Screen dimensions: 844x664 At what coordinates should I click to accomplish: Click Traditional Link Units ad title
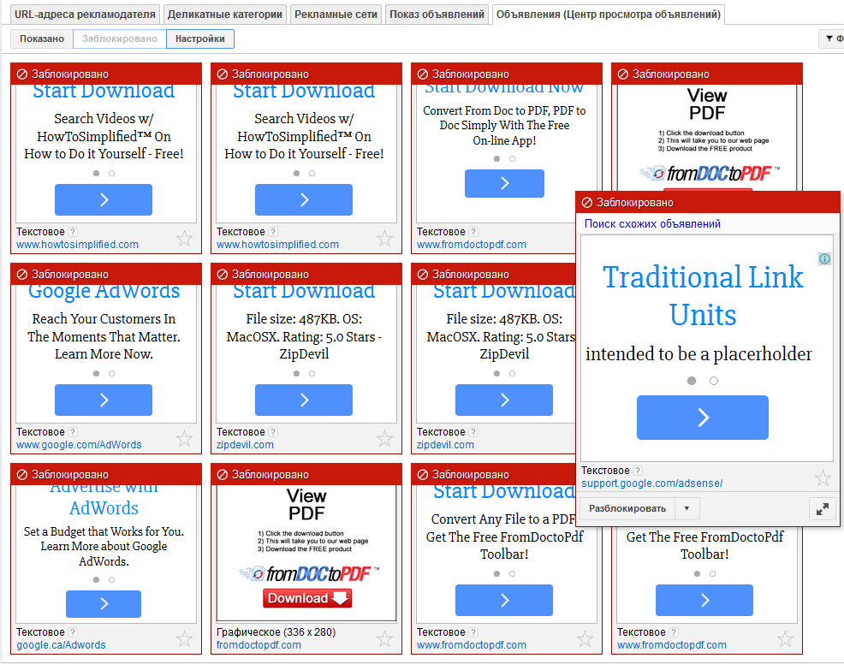pos(703,295)
